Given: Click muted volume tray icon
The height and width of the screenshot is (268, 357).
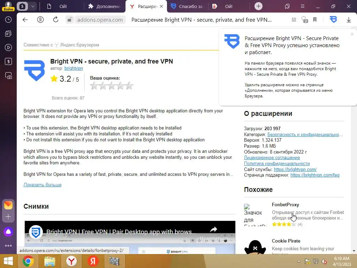Looking at the screenshot, I should [324, 261].
